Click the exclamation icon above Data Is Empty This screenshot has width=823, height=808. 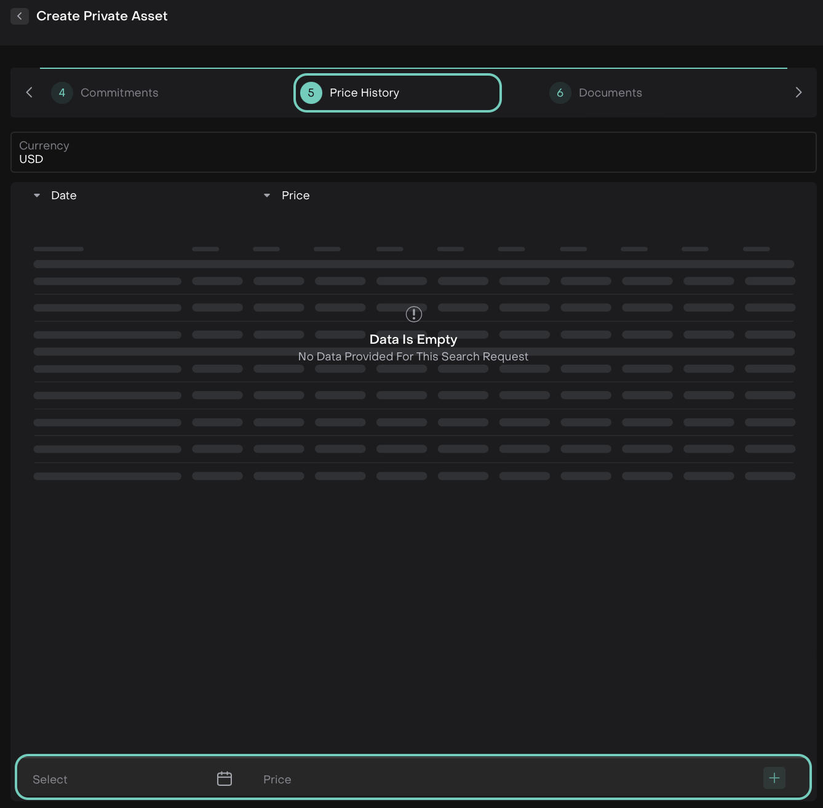coord(413,314)
